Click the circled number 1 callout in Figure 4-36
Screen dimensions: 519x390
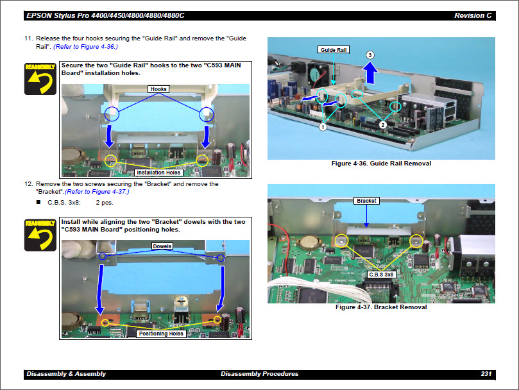322,127
